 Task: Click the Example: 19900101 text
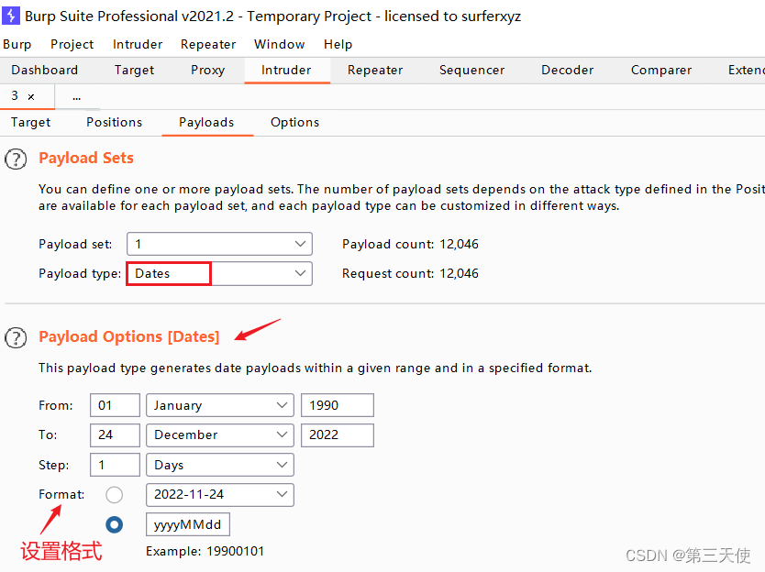[x=205, y=552]
